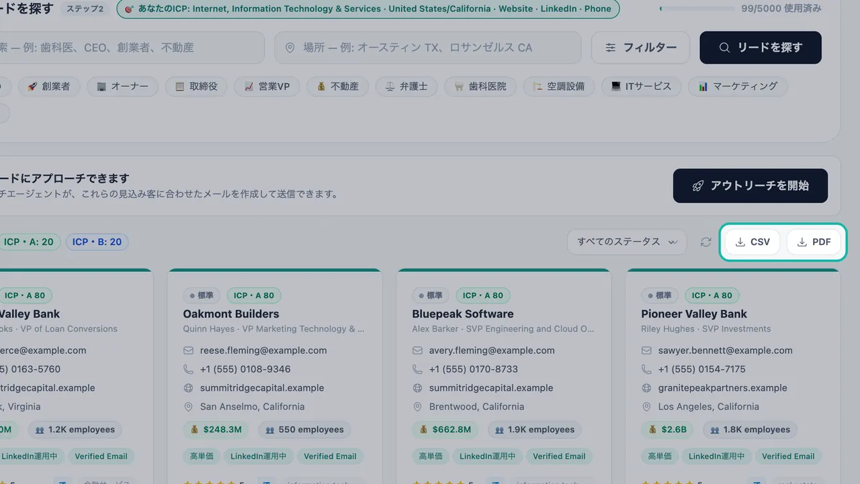860x484 pixels.
Task: Choose the 取締役 chip
Action: (196, 87)
